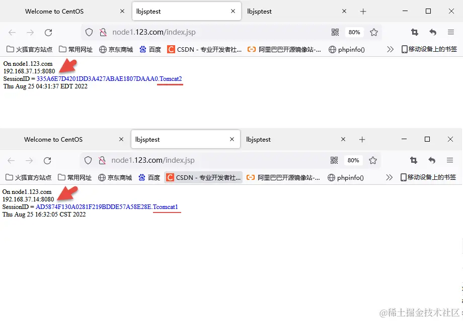463x321 pixels.
Task: Click inside the address bar showing node1.123.com/index.jsp
Action: [201, 32]
